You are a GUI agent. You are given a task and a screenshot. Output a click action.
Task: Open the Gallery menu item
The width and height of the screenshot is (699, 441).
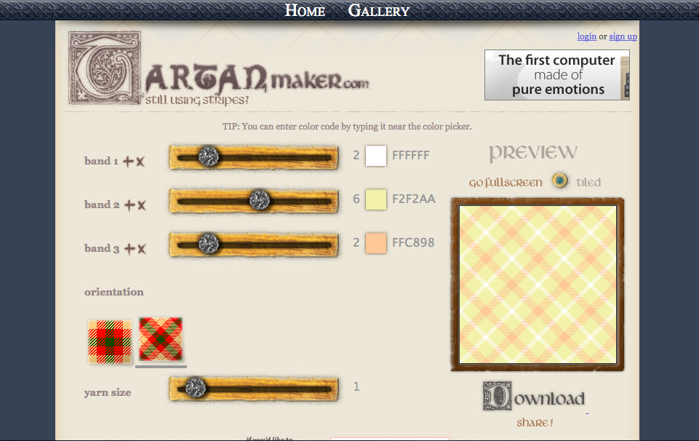[x=378, y=10]
